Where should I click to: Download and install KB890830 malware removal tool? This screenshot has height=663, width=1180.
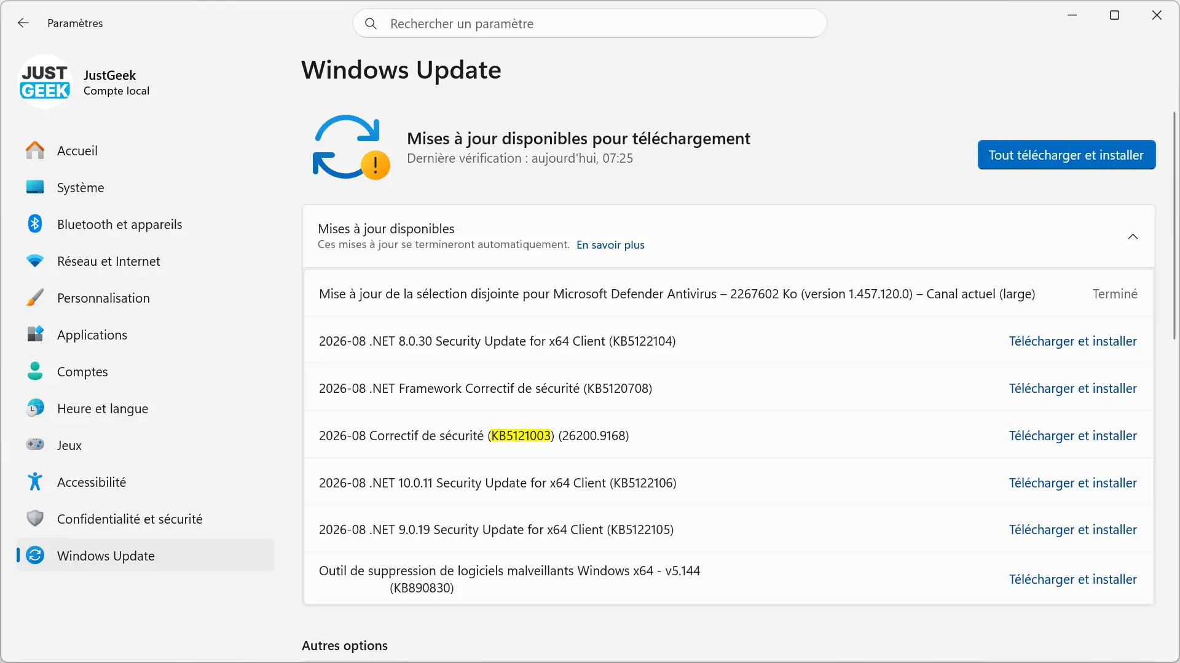coord(1072,580)
